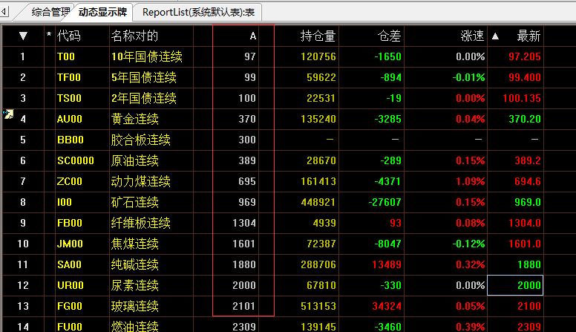
Task: Click the name 5年国债连续
Action: click(x=144, y=77)
